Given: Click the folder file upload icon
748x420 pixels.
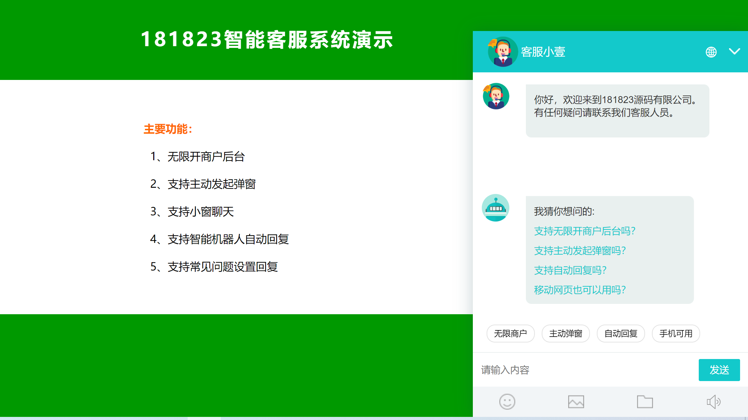Looking at the screenshot, I should coord(645,402).
